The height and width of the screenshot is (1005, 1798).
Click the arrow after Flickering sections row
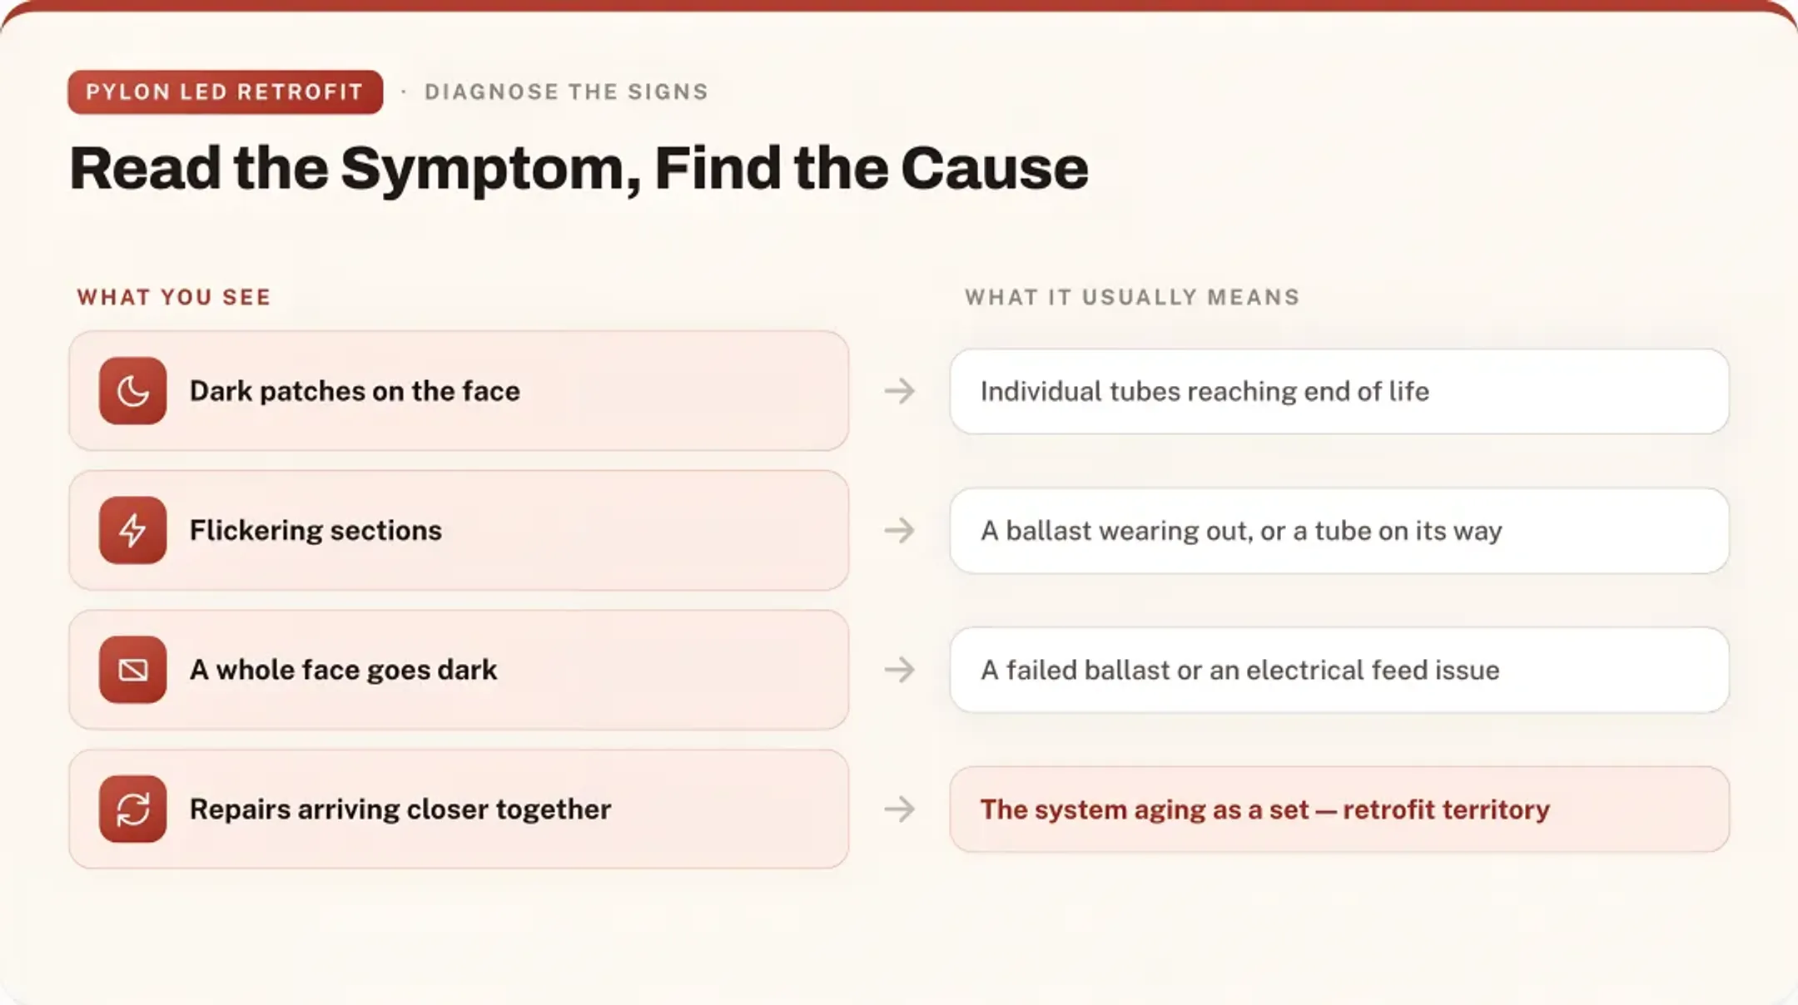(900, 530)
